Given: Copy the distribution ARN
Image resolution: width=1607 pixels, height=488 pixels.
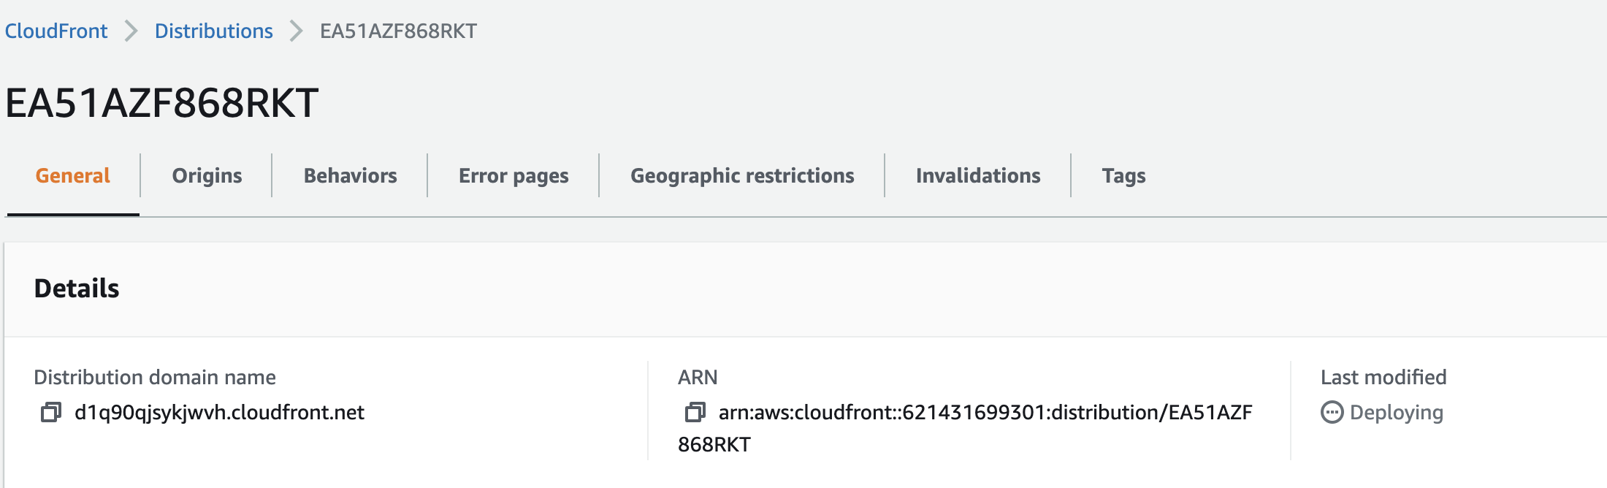Looking at the screenshot, I should [693, 411].
